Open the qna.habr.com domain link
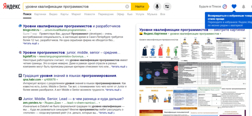The image size is (252, 116). (x=32, y=80)
